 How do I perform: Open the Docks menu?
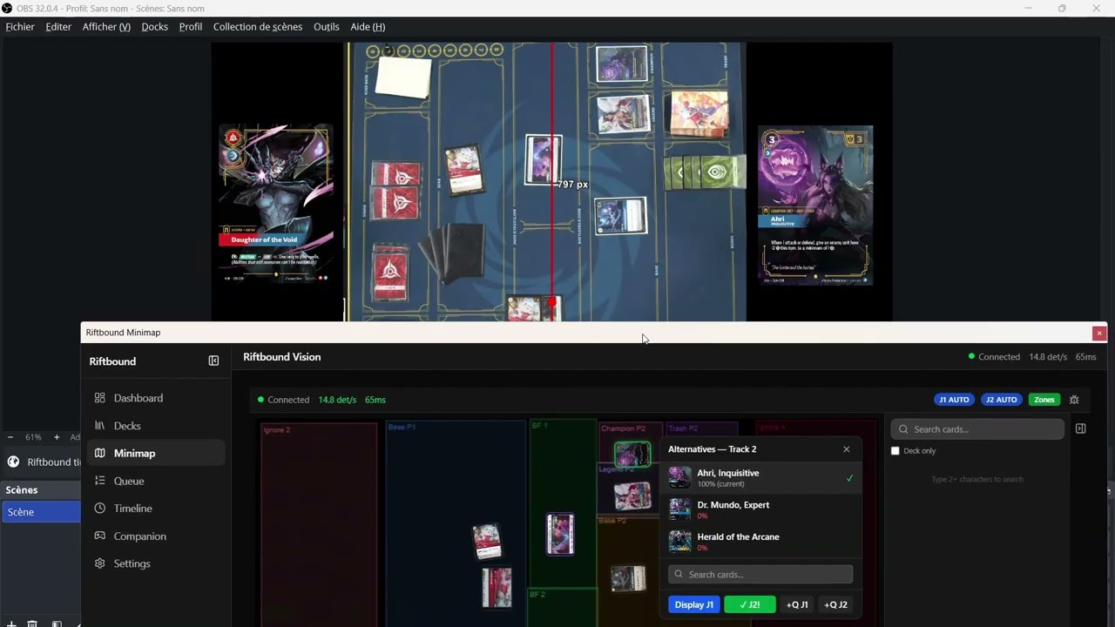(x=154, y=27)
